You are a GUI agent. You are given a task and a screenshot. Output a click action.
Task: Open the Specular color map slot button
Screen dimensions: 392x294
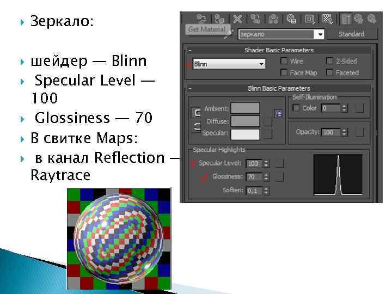click(267, 134)
